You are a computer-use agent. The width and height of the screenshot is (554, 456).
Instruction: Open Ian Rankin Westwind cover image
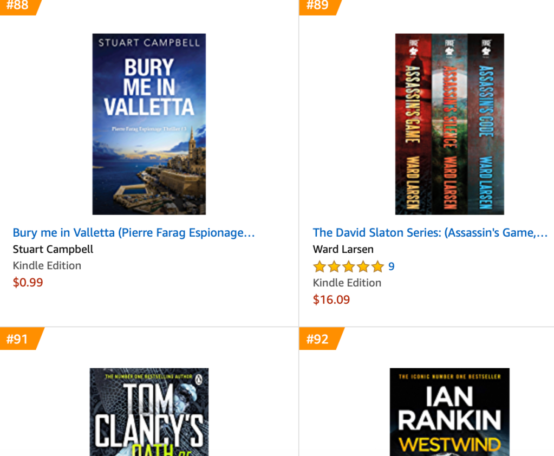point(449,412)
